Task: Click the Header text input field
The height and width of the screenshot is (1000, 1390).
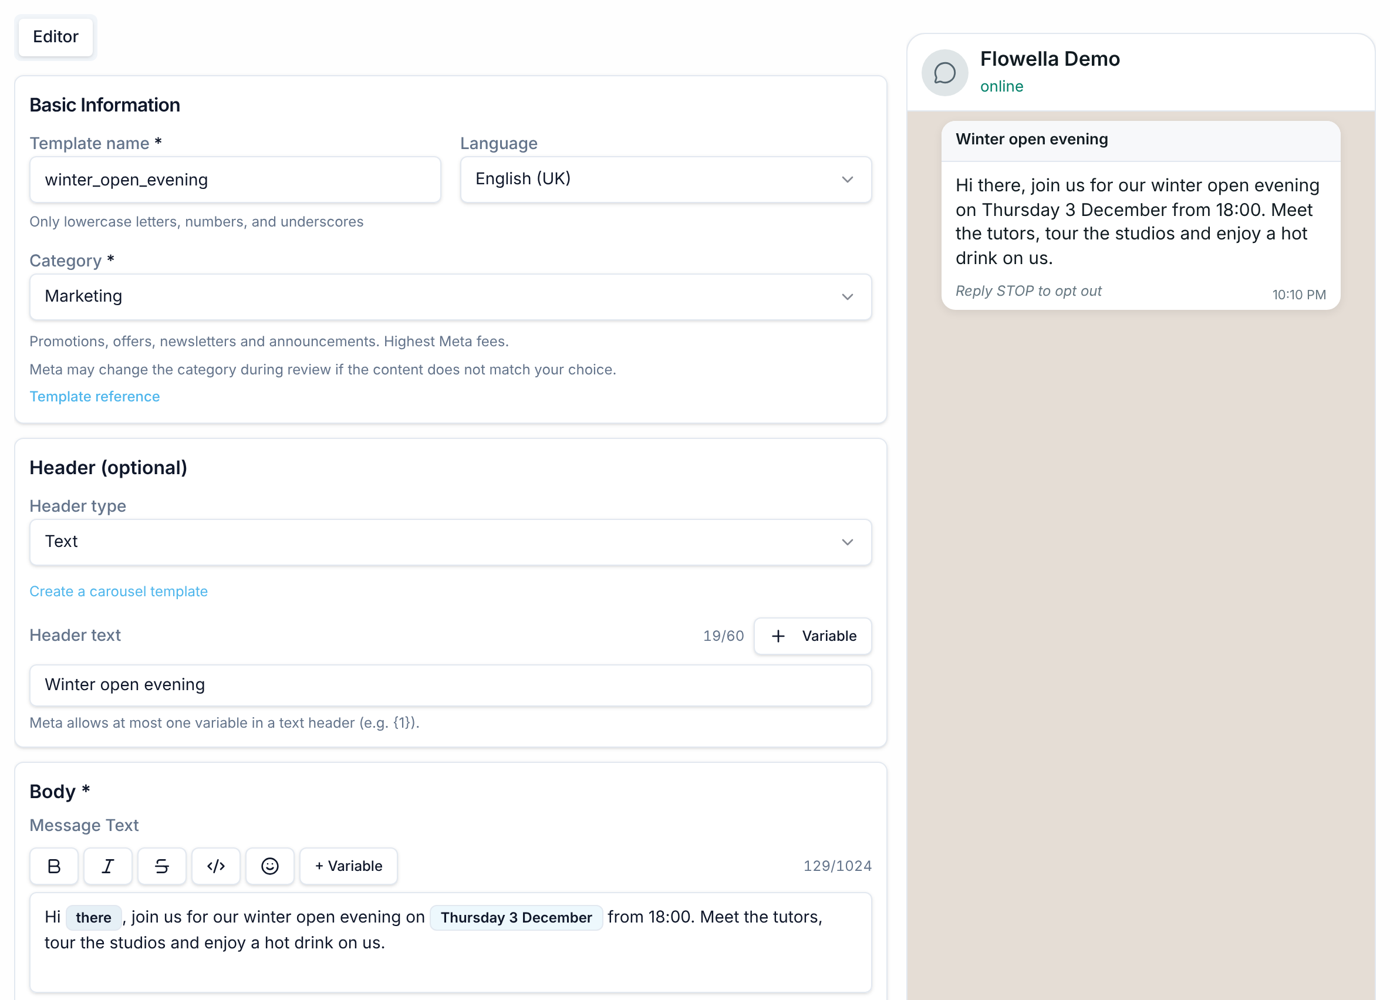Action: coord(450,685)
